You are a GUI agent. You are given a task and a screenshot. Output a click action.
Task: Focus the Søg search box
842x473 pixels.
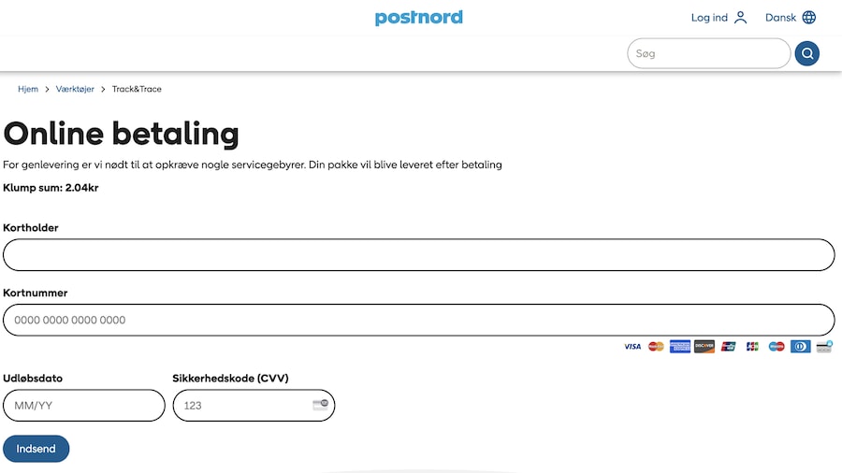click(x=709, y=53)
